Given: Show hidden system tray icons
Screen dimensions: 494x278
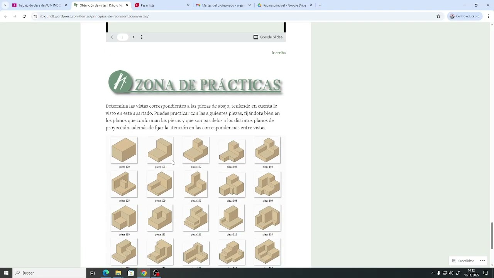Looking at the screenshot, I should (432, 273).
